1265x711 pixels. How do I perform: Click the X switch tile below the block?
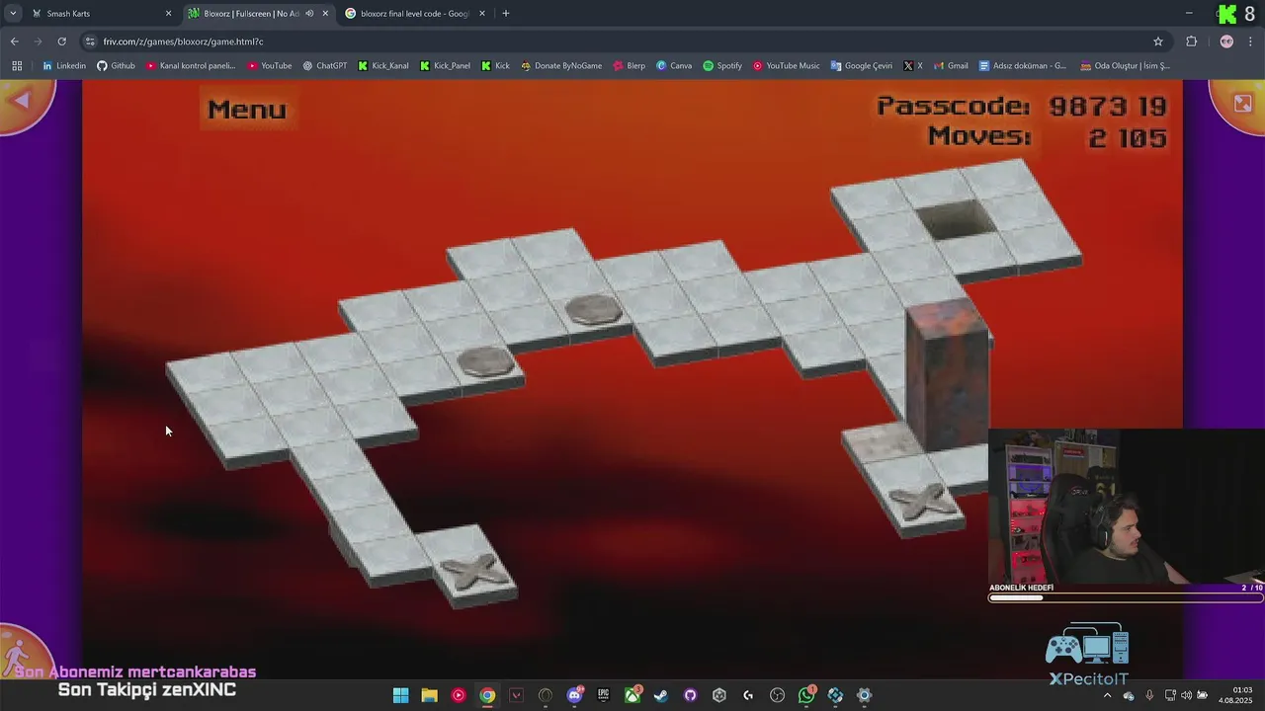(x=923, y=501)
